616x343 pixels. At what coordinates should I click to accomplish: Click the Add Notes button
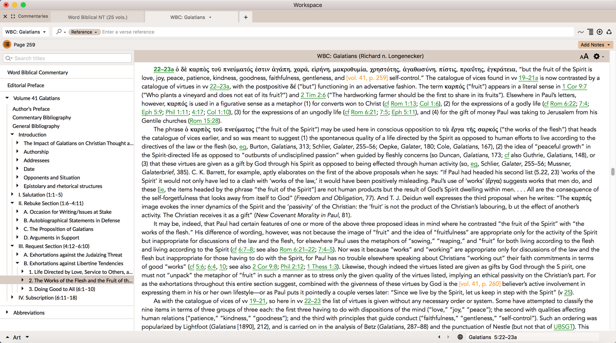(x=595, y=45)
